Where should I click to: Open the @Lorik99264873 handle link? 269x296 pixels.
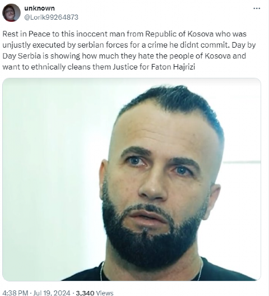[51, 17]
